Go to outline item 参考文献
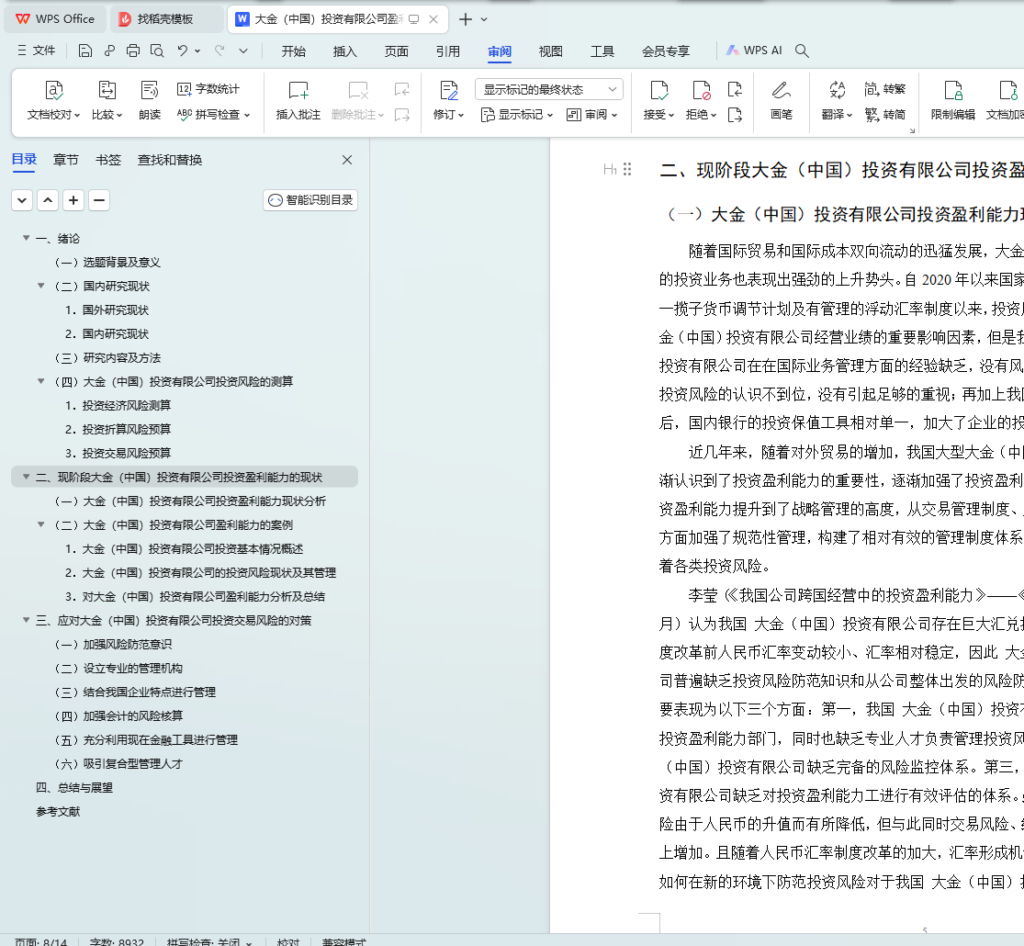Screen dimensions: 1024x946 58,811
